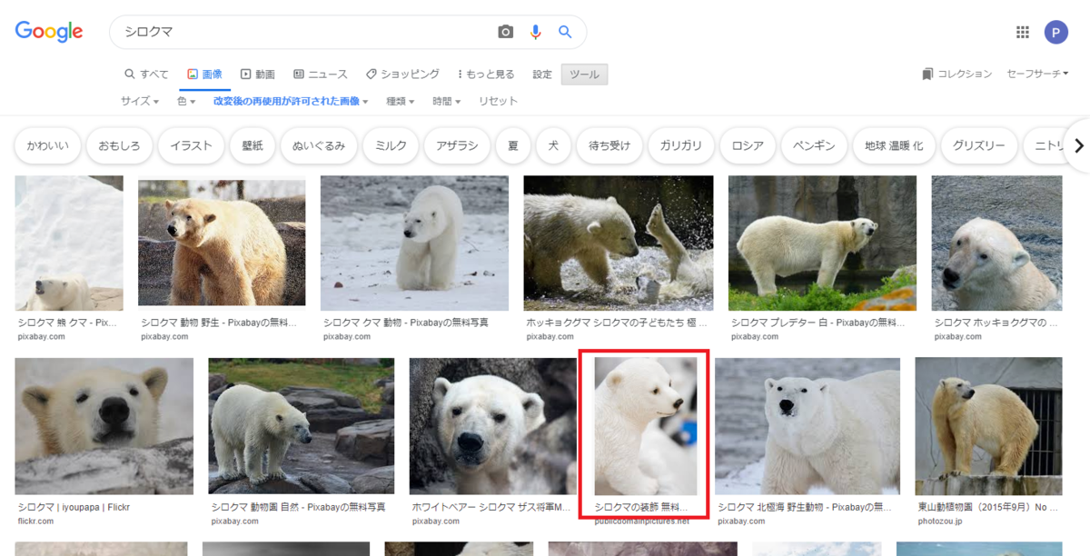The height and width of the screenshot is (556, 1090).
Task: Open シロクマ 動物園 自然 thumbnail
Action: (302, 426)
